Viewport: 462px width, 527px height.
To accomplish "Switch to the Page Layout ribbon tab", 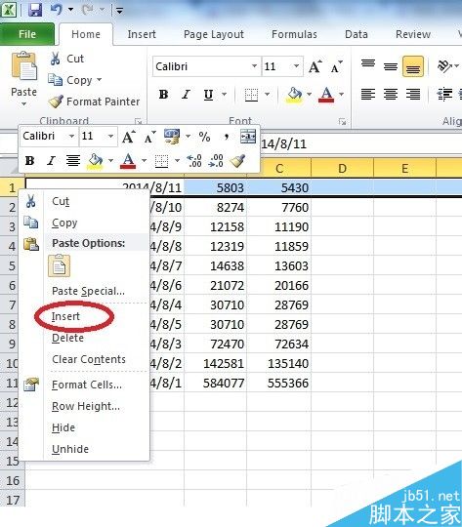I will pyautogui.click(x=214, y=34).
